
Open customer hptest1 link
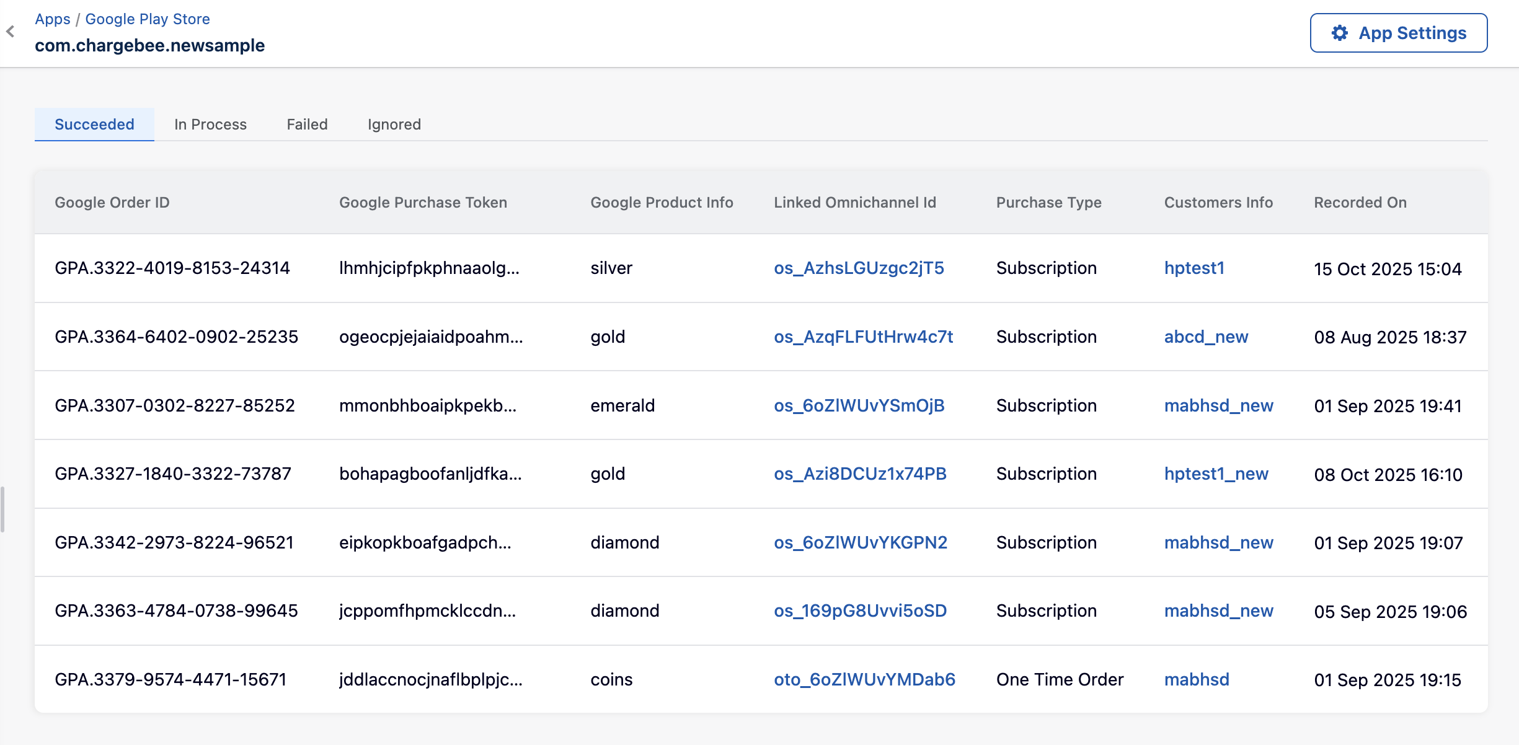point(1194,268)
